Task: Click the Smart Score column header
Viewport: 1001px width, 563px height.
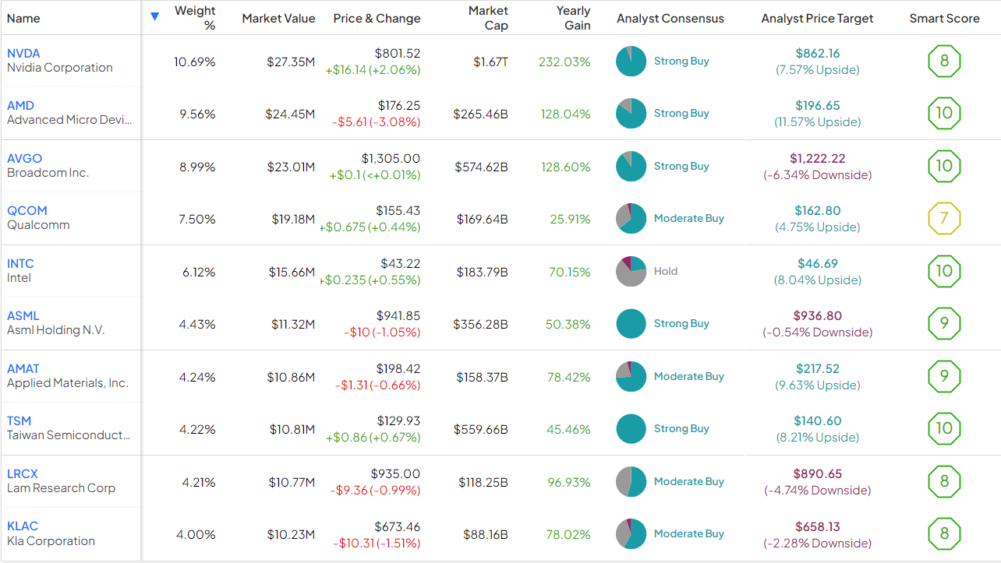Action: pos(944,18)
